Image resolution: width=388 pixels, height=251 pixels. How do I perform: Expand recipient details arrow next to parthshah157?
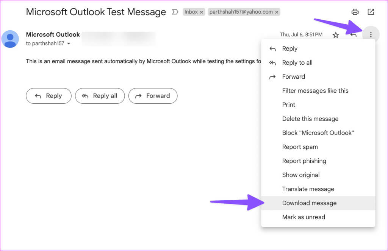coord(69,44)
